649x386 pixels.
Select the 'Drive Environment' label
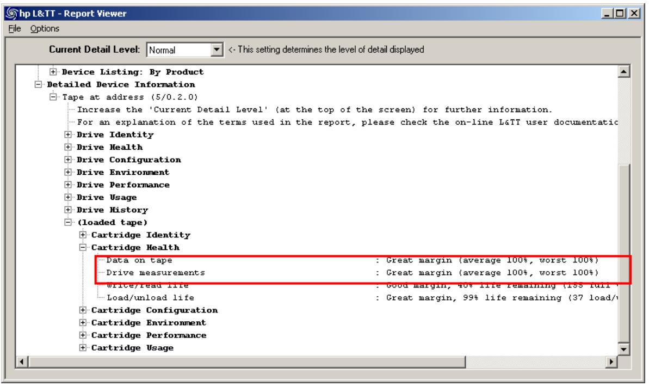123,172
